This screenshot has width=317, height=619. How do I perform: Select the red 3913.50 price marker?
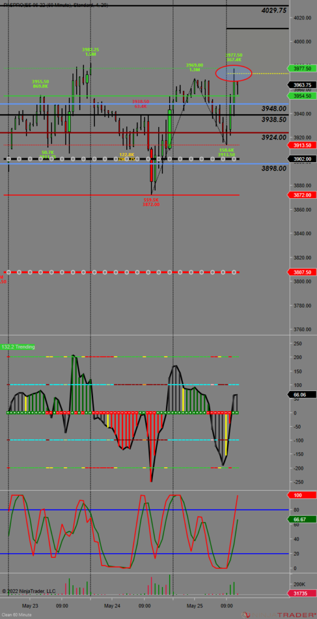(303, 145)
